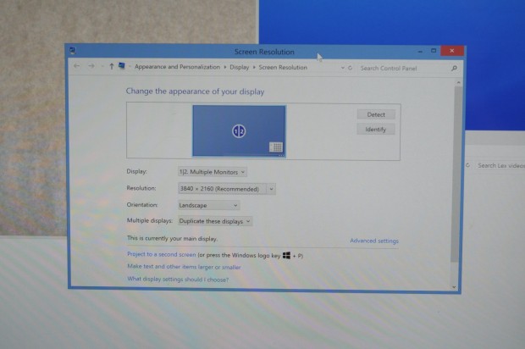Select the Screen Resolution breadcrumb
The height and width of the screenshot is (349, 525).
tap(283, 67)
